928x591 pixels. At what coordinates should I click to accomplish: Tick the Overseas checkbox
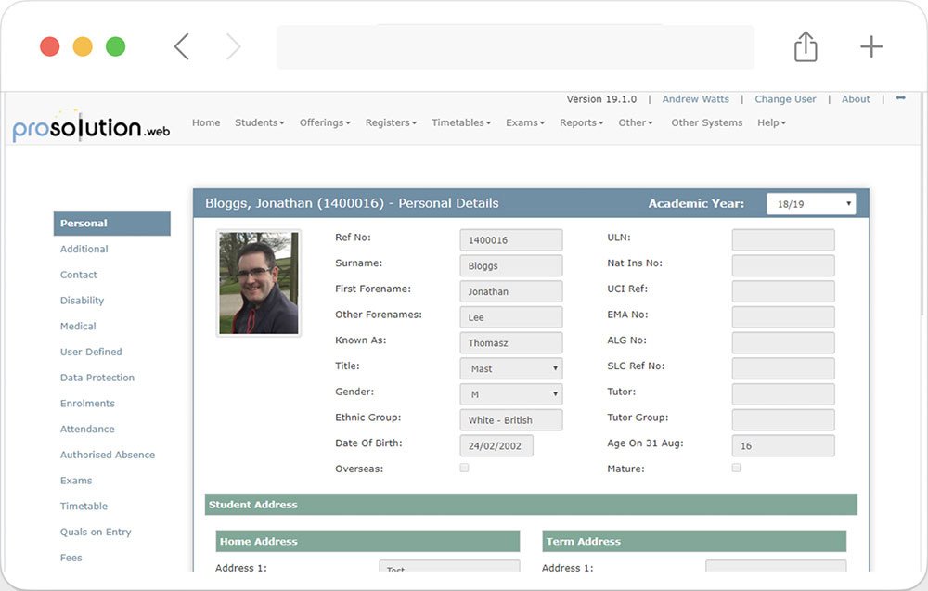tap(464, 468)
